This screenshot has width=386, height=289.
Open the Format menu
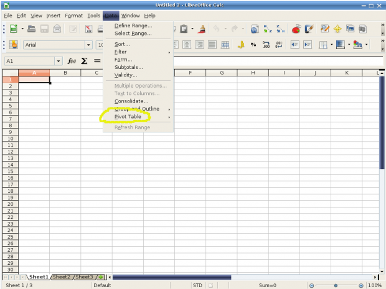pos(74,16)
